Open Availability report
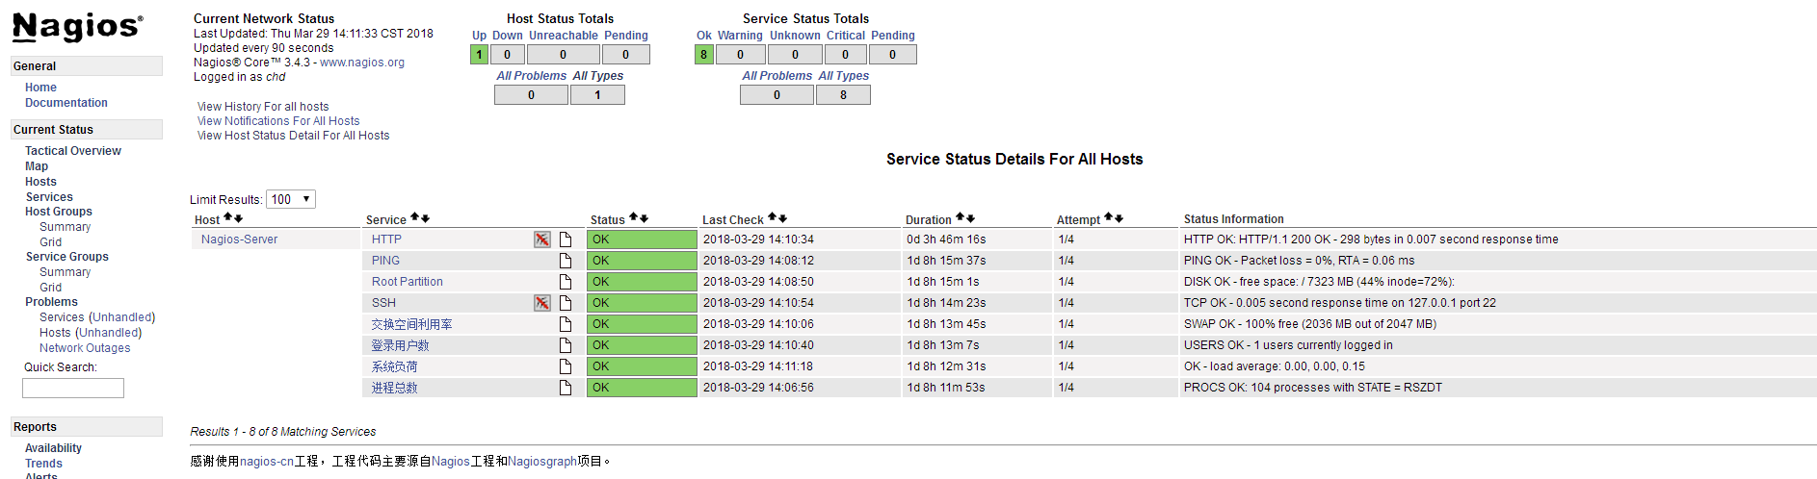The height and width of the screenshot is (479, 1817). pos(53,448)
